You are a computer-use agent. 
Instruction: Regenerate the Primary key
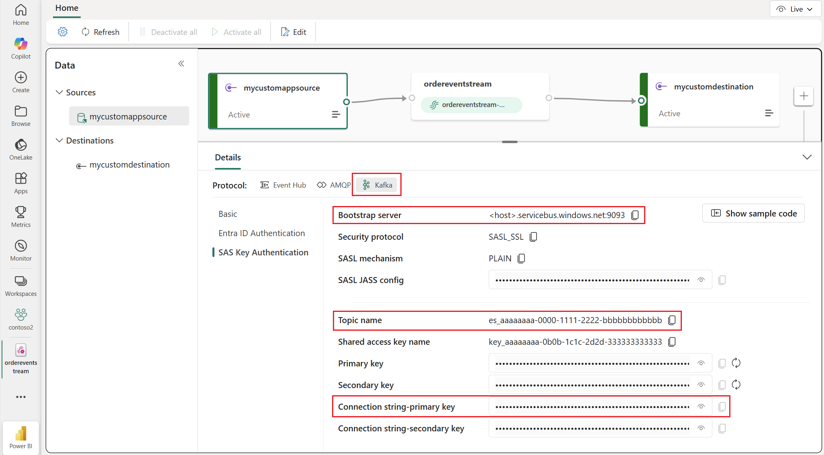click(736, 363)
